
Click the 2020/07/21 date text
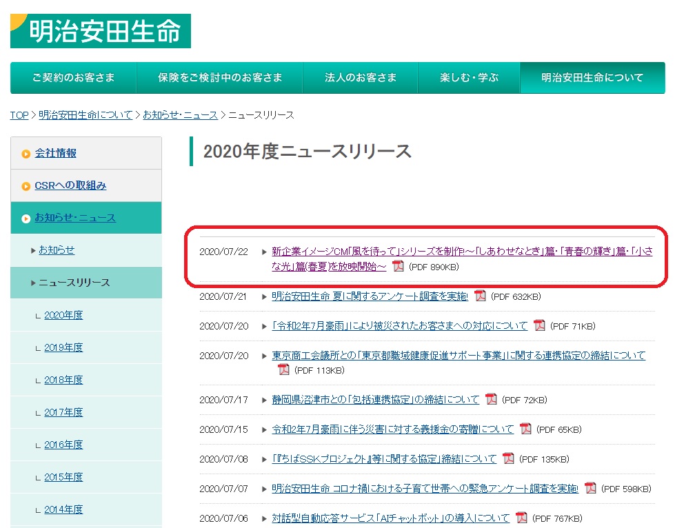click(223, 296)
